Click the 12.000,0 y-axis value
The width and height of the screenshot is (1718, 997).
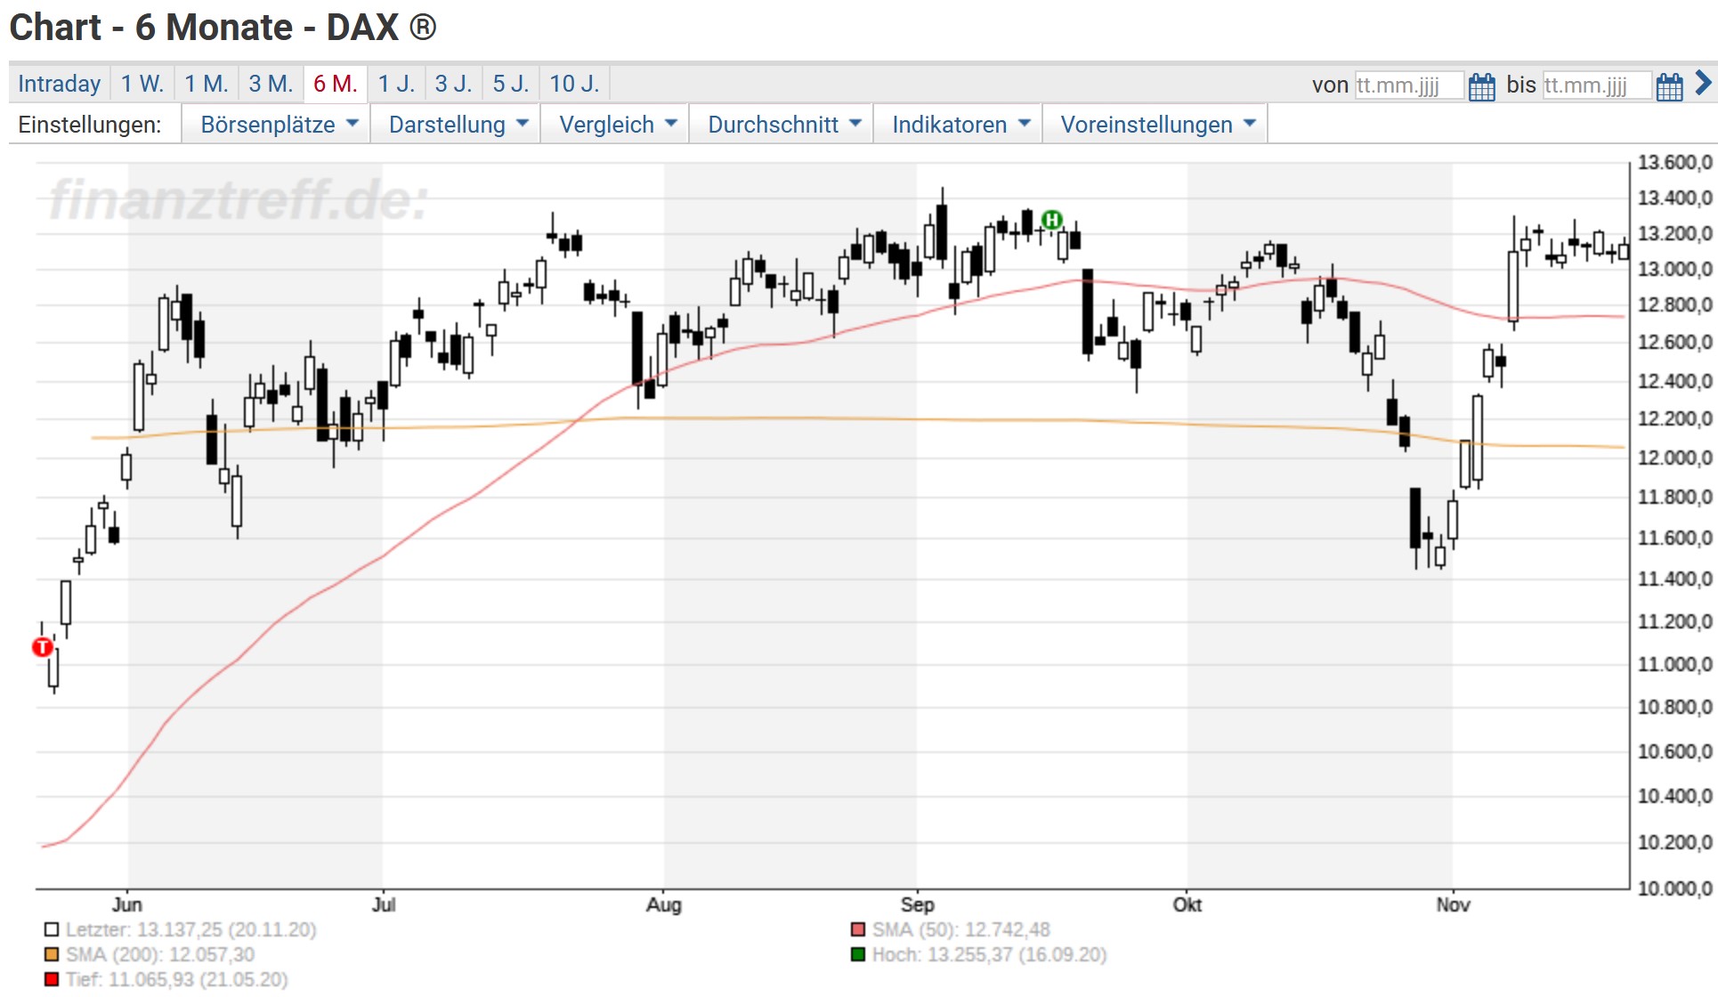pyautogui.click(x=1674, y=458)
